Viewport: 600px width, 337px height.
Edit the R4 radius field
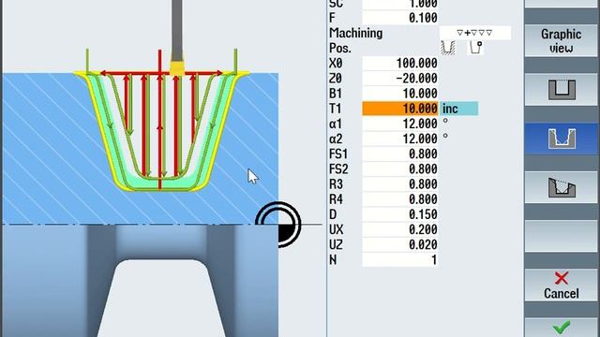pyautogui.click(x=400, y=199)
